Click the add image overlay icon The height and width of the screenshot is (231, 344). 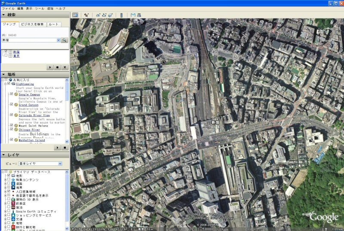click(x=110, y=15)
